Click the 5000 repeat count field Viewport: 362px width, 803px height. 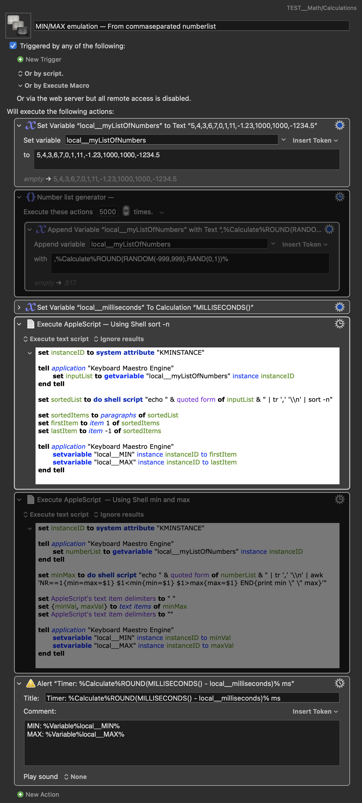point(108,211)
